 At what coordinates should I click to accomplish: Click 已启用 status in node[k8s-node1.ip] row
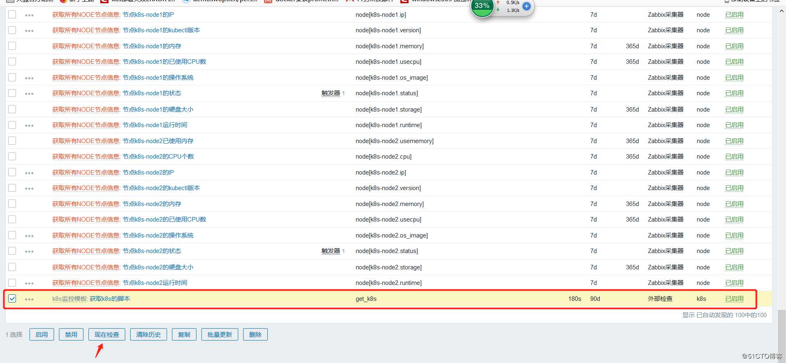[x=734, y=15]
